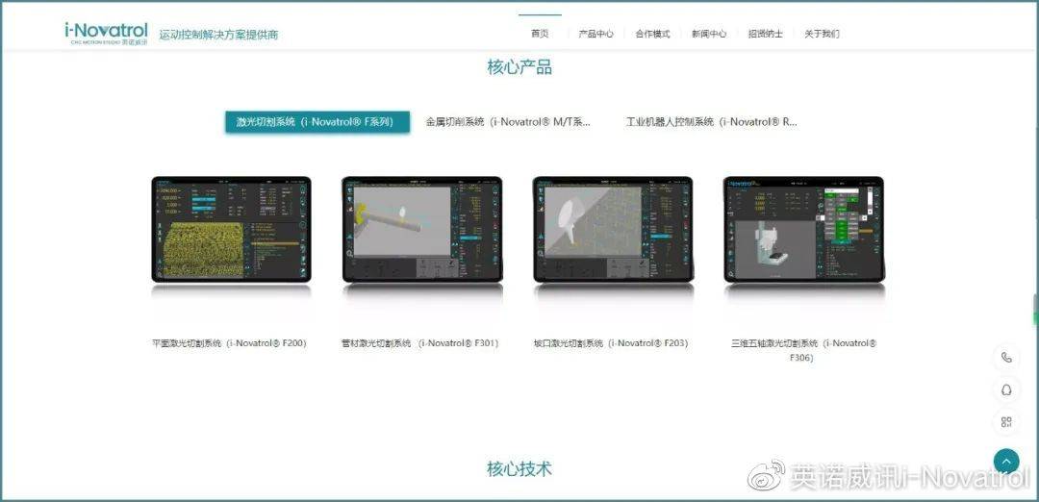This screenshot has width=1039, height=502.
Task: Click the 运动控制解决方案提供商 slogan text
Action: click(218, 35)
